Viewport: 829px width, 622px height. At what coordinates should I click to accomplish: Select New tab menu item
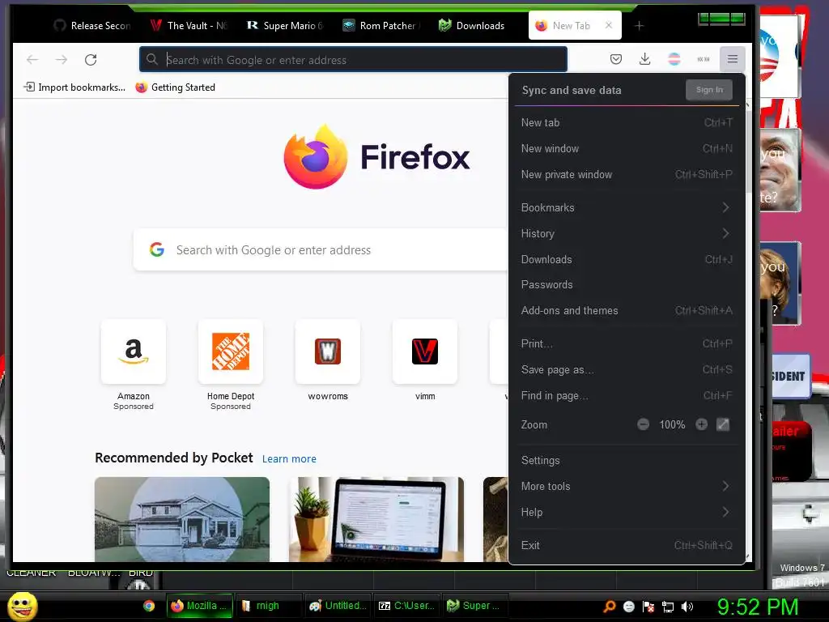click(627, 122)
